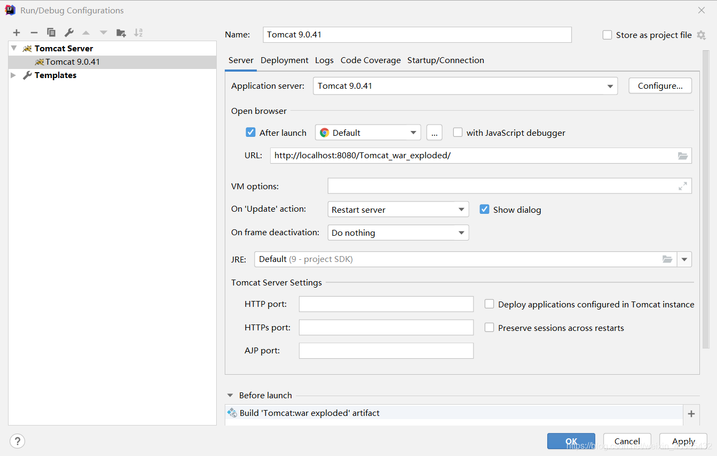Select Tomcat 9.0.41 configuration
Viewport: 717px width, 456px height.
(113, 62)
